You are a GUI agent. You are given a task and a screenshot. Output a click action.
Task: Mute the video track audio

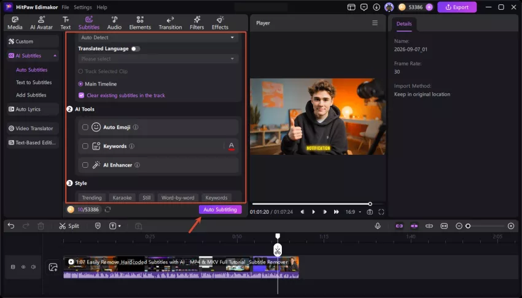pyautogui.click(x=34, y=267)
